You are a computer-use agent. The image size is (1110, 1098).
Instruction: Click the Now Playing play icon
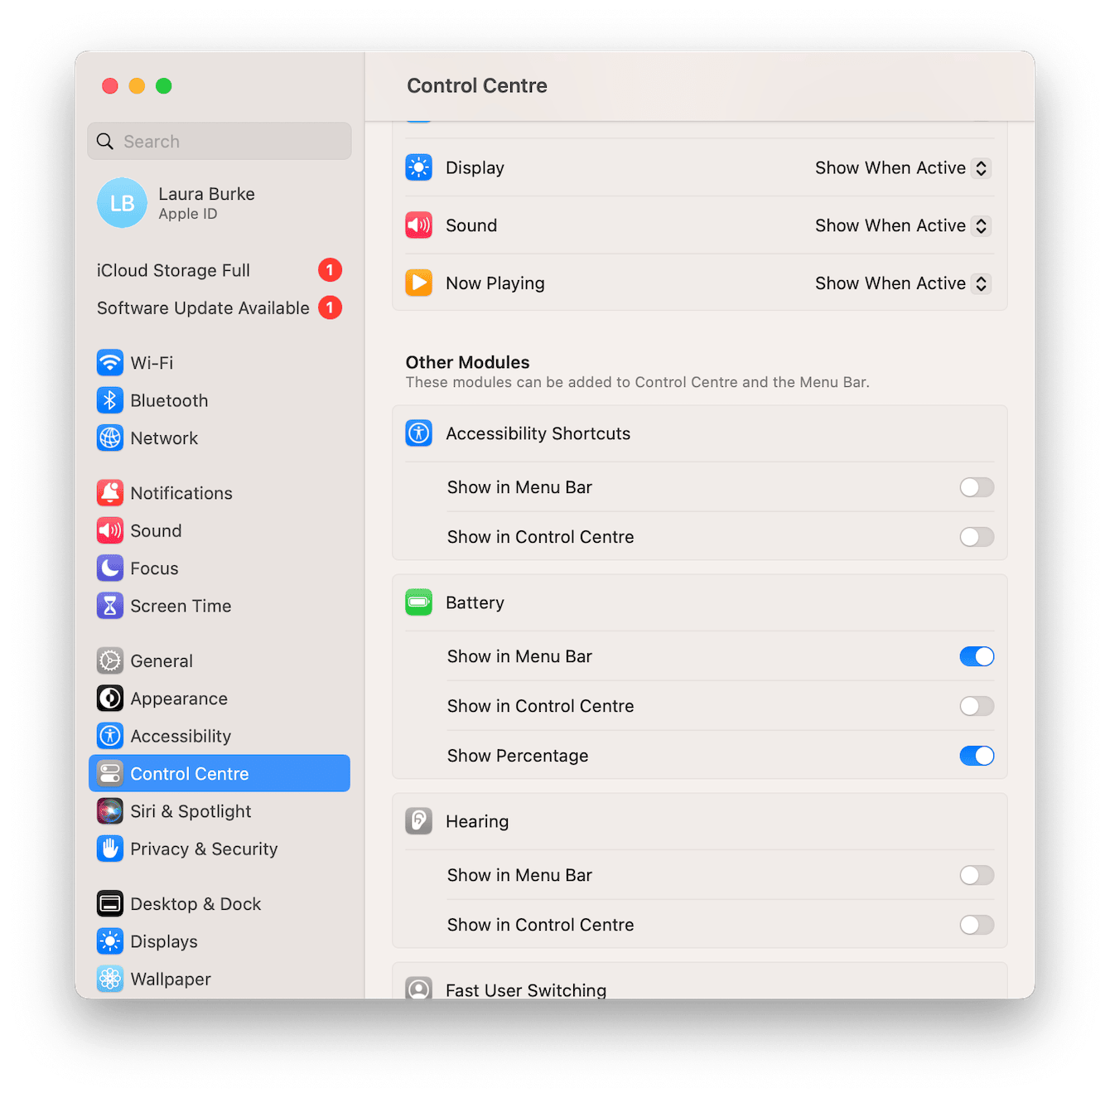418,283
